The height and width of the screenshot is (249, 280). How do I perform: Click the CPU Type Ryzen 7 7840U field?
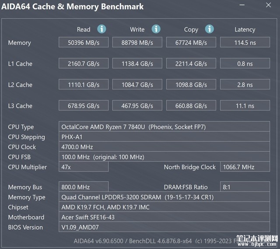164,126
